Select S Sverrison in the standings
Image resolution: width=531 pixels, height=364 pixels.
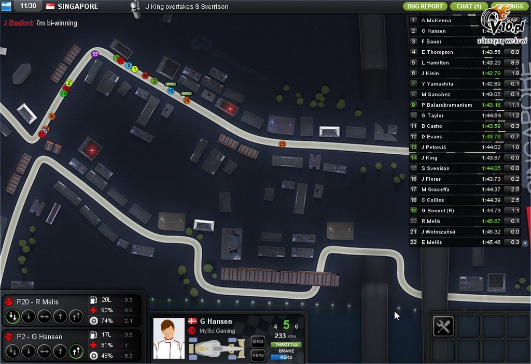(x=465, y=168)
